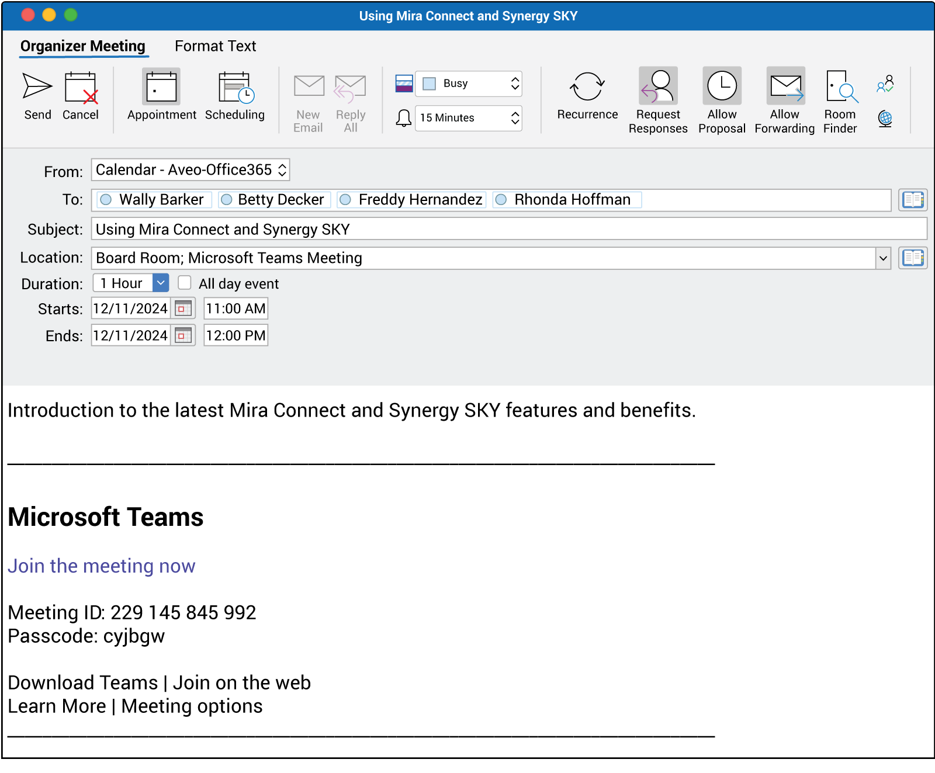This screenshot has width=935, height=773.
Task: Pick start date with calendar icon
Action: pyautogui.click(x=183, y=308)
